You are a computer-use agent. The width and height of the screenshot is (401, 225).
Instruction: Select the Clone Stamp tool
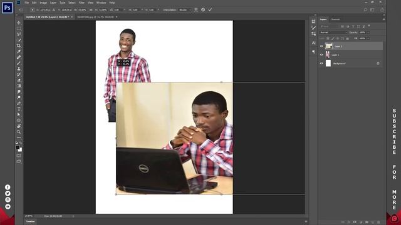(19, 69)
